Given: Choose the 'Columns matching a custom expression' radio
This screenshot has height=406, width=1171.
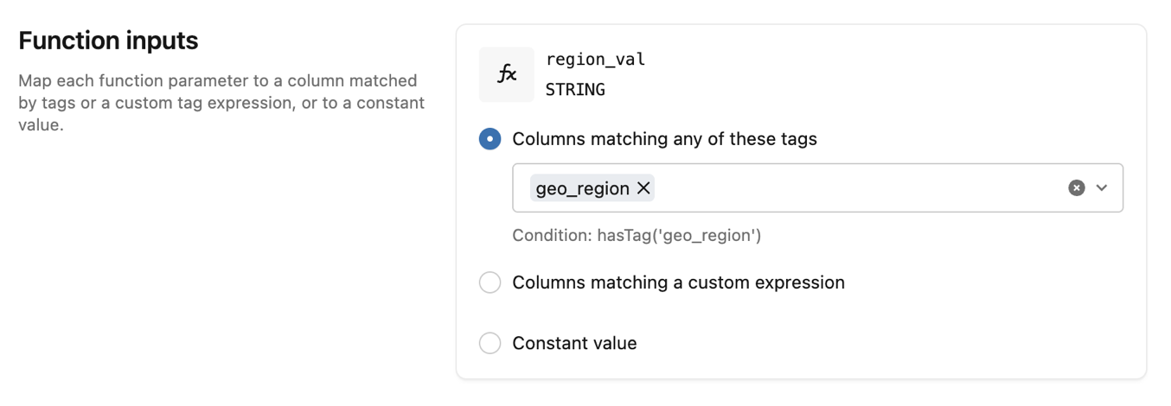Looking at the screenshot, I should click(x=490, y=282).
